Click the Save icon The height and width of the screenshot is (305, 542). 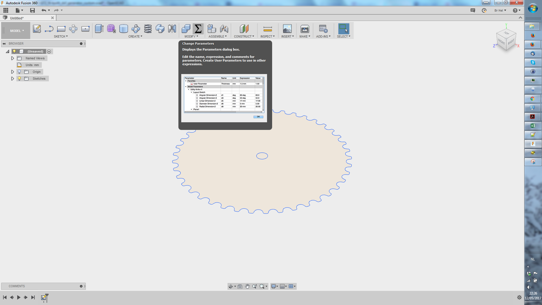pyautogui.click(x=32, y=10)
